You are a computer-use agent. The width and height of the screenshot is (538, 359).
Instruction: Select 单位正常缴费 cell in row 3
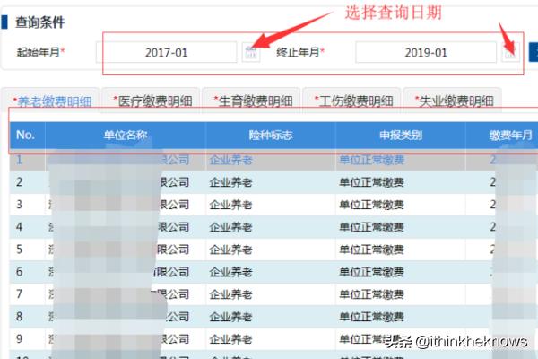(x=401, y=205)
